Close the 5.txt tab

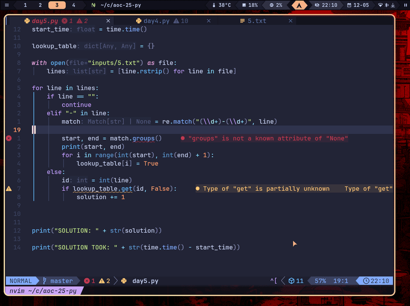[291, 21]
